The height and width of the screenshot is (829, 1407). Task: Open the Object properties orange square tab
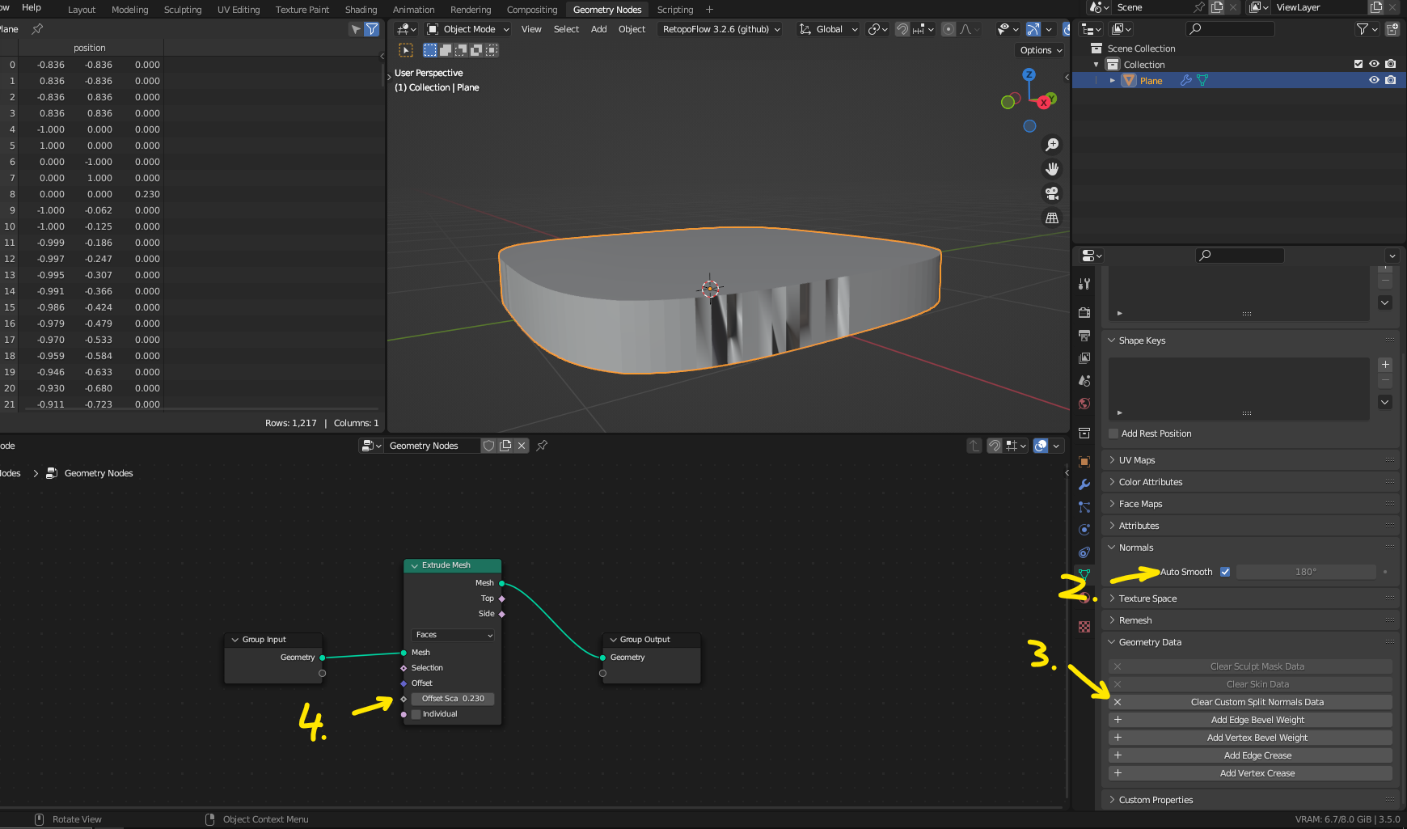[x=1084, y=462]
